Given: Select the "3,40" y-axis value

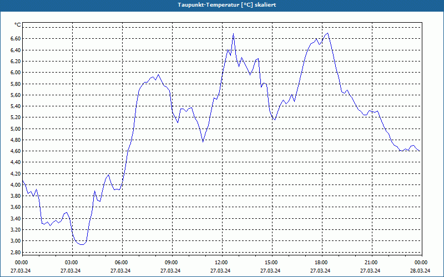Looking at the screenshot, I should (16, 218).
